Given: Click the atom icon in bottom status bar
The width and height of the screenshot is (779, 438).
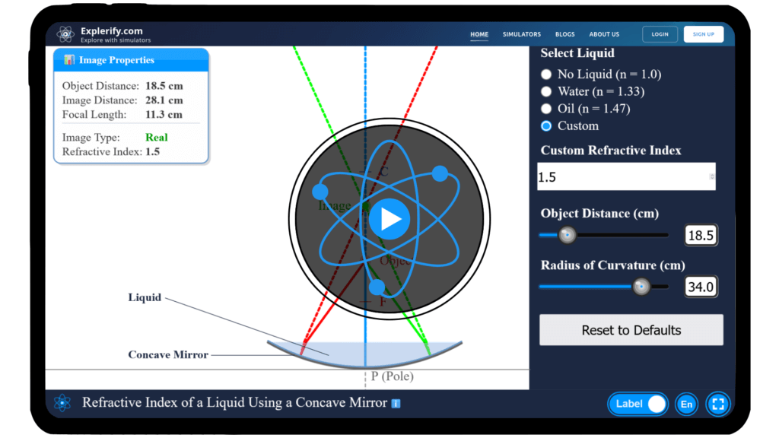Looking at the screenshot, I should pyautogui.click(x=63, y=403).
